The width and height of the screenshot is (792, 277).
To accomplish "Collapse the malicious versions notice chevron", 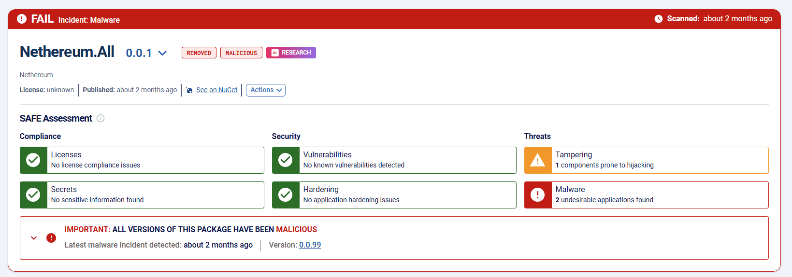I will click(x=34, y=238).
